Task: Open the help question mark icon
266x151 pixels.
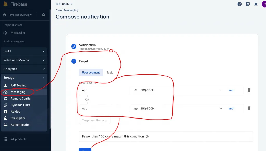Action: (x=240, y=4)
